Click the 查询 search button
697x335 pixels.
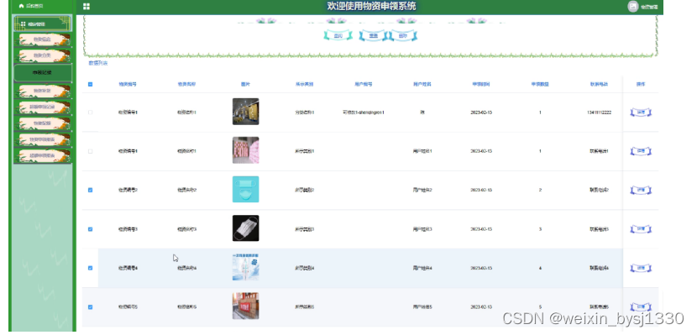pos(338,35)
